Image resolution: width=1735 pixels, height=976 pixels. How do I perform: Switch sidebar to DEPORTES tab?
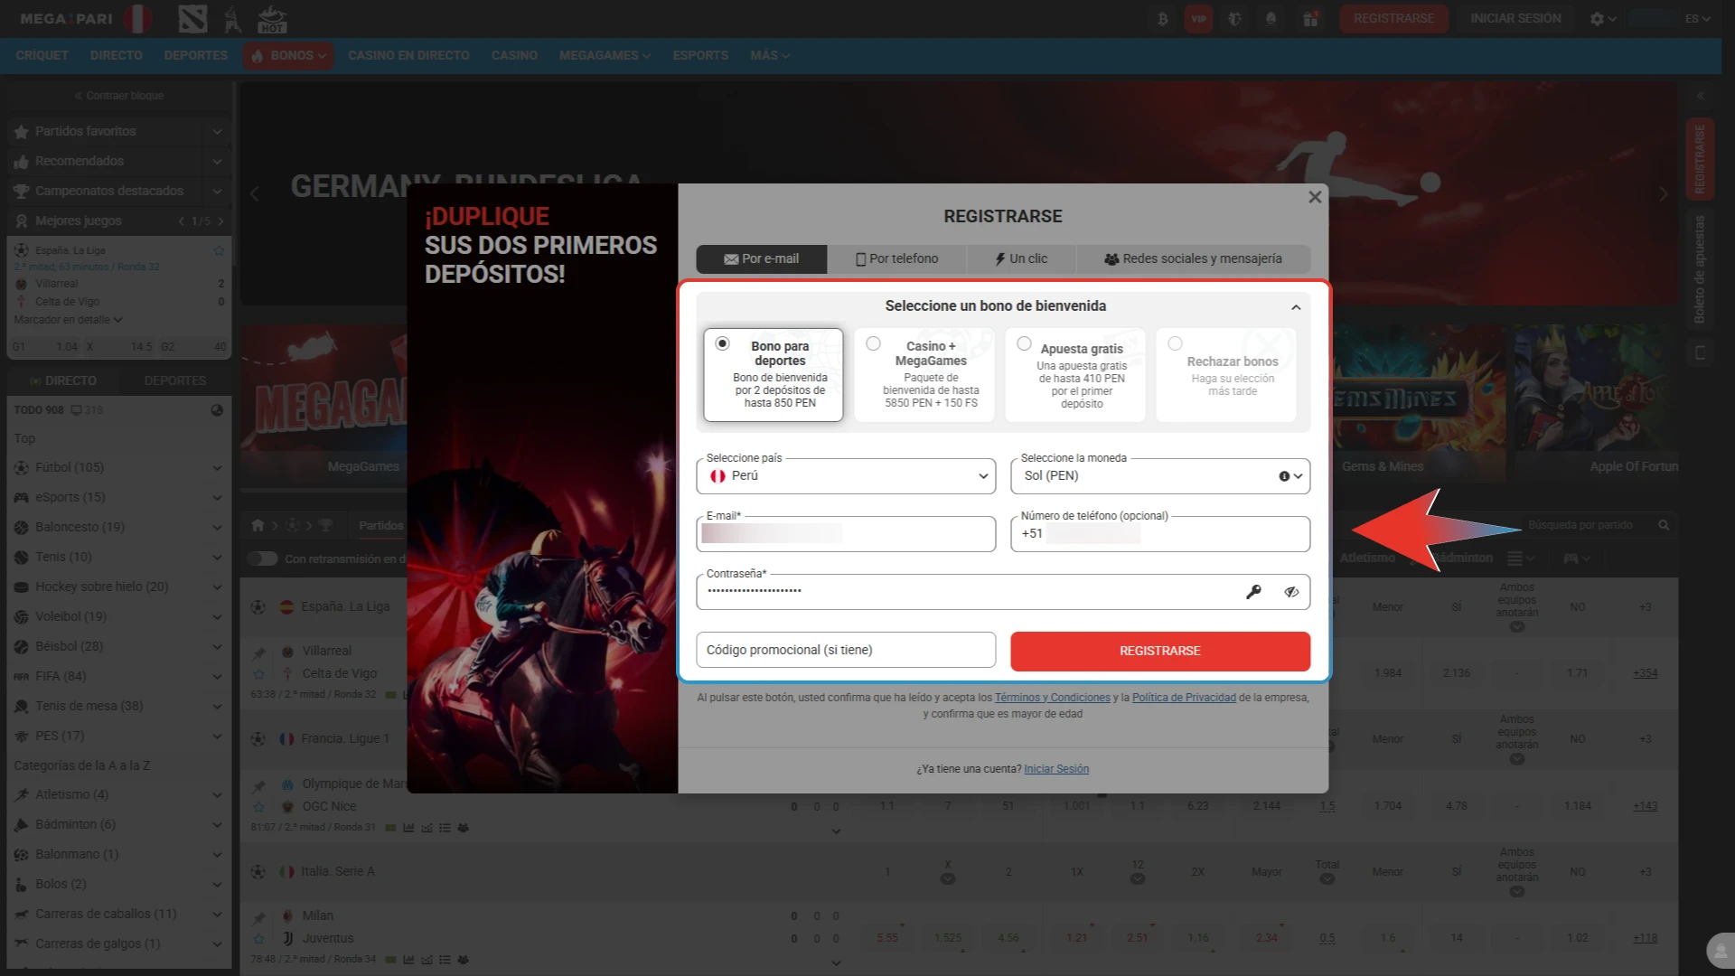coord(174,381)
